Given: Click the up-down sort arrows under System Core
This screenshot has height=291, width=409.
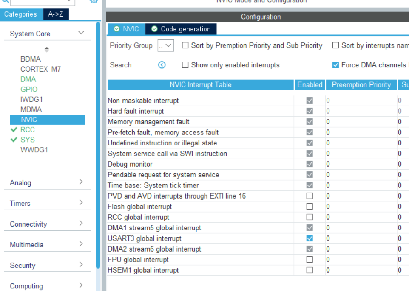Looking at the screenshot, I should pyautogui.click(x=47, y=50).
